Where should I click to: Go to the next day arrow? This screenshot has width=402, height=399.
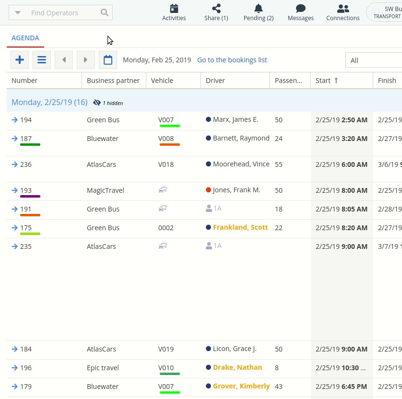[x=86, y=60]
